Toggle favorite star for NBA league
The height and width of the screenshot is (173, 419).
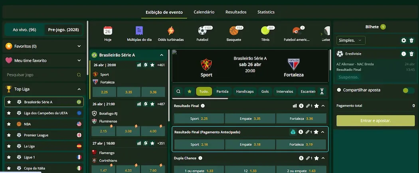9,124
